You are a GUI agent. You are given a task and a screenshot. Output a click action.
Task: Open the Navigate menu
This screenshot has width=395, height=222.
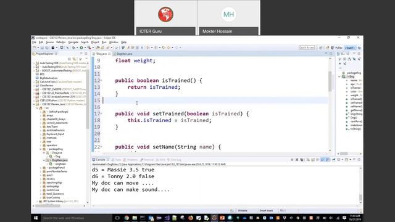[73, 42]
